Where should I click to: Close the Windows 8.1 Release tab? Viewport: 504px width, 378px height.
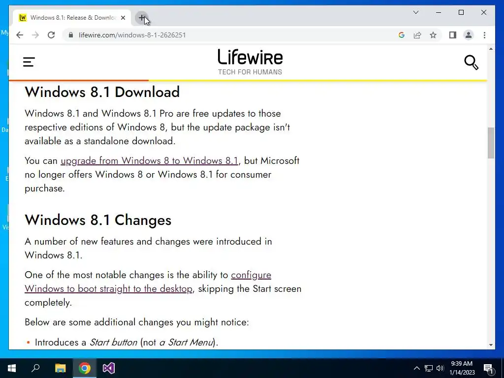click(x=123, y=18)
